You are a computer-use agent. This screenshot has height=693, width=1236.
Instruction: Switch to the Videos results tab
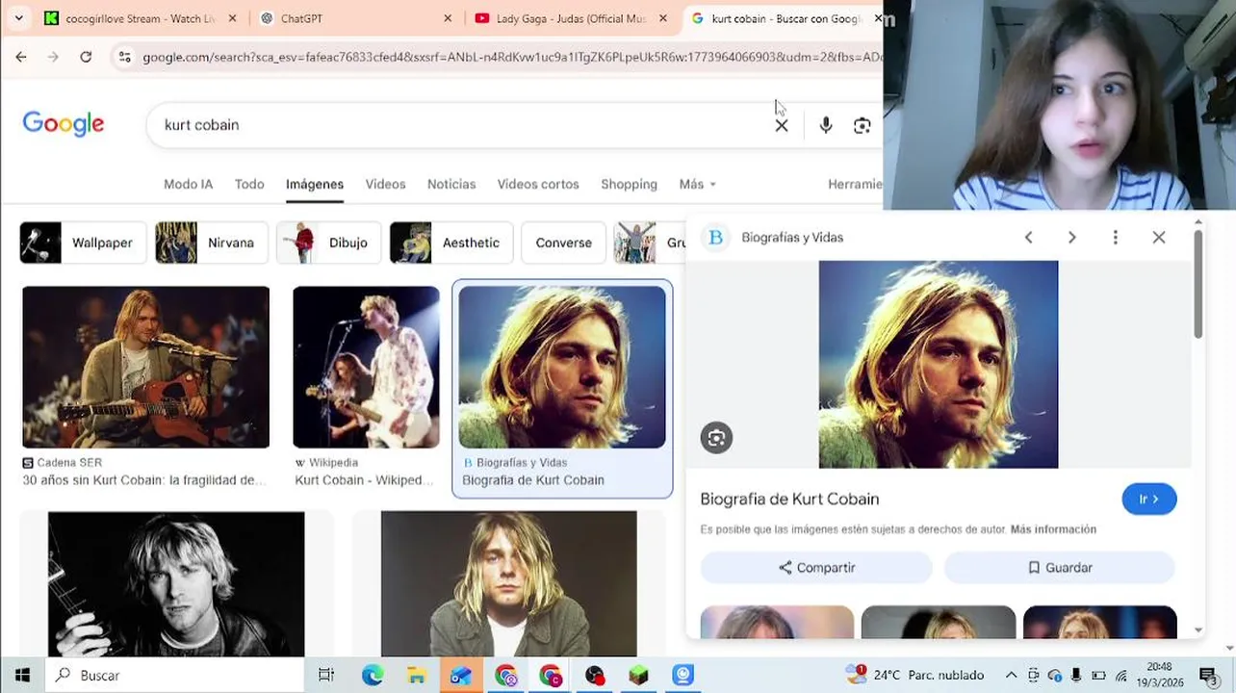(x=385, y=184)
